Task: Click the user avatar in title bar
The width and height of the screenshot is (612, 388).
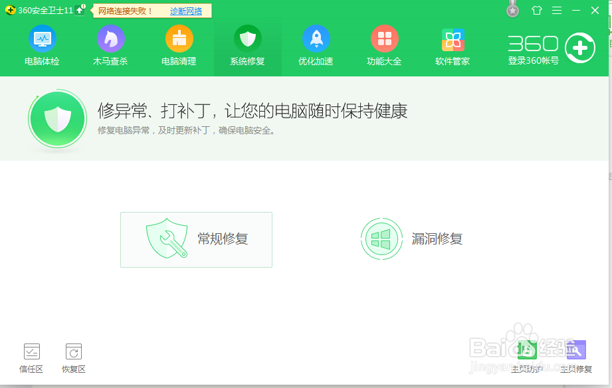Action: 512,10
